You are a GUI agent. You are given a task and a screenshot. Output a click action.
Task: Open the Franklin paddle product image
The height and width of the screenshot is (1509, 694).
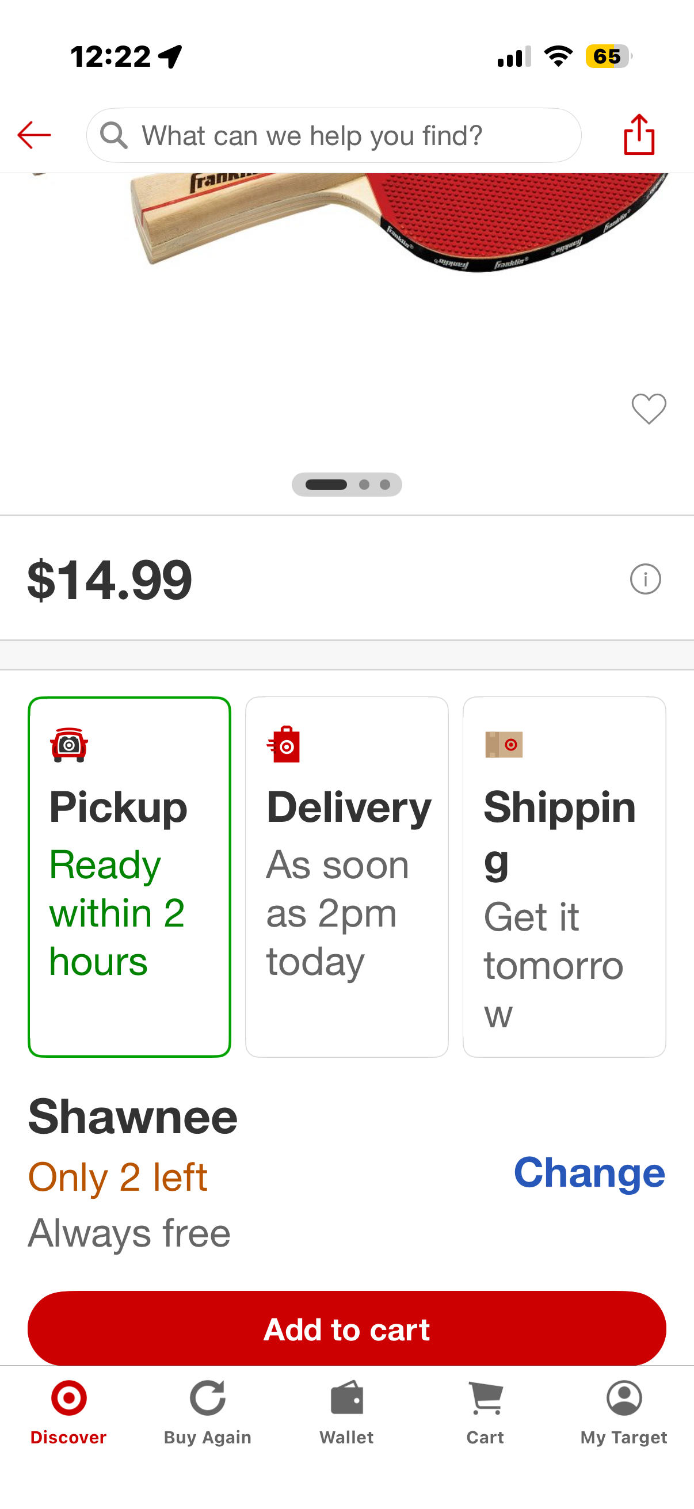pos(346,293)
